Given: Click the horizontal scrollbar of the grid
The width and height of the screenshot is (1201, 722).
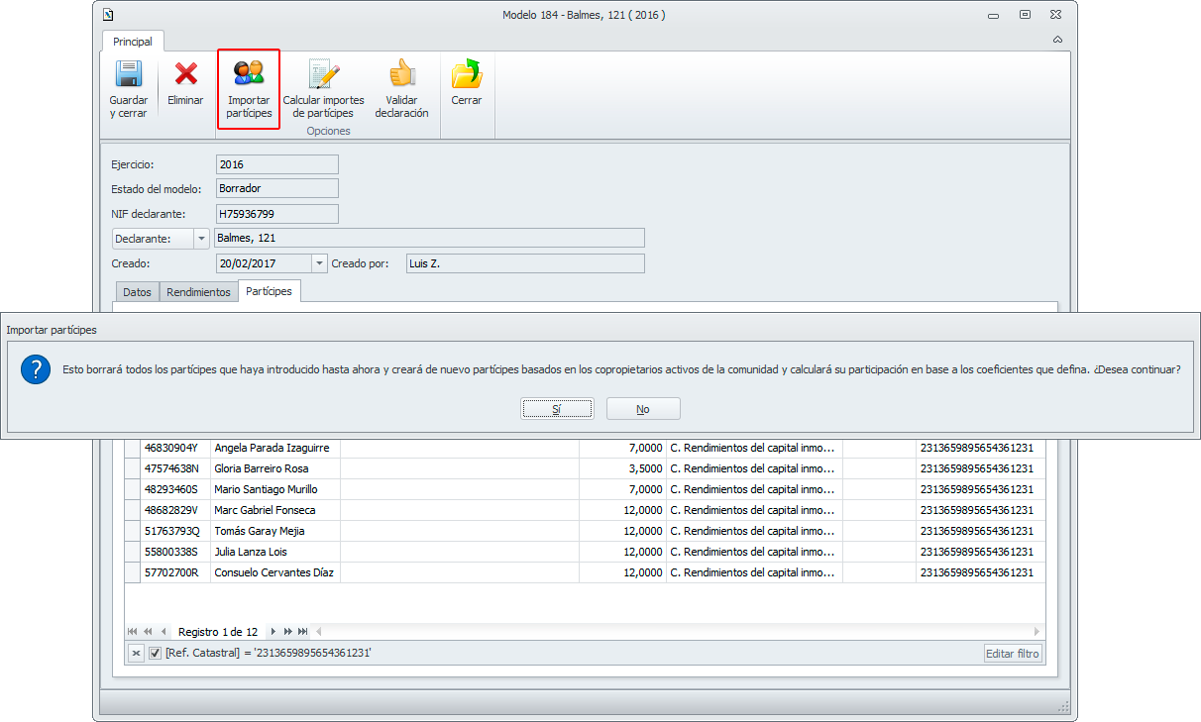Looking at the screenshot, I should pyautogui.click(x=674, y=632).
